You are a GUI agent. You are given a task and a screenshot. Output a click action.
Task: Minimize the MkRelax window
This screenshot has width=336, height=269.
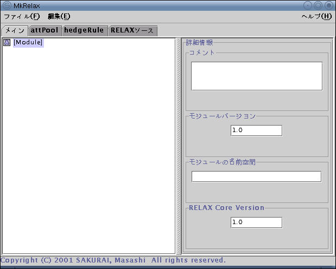pos(308,5)
